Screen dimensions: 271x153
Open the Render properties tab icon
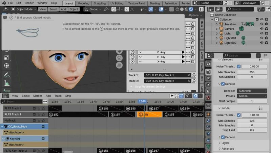(x=208, y=72)
